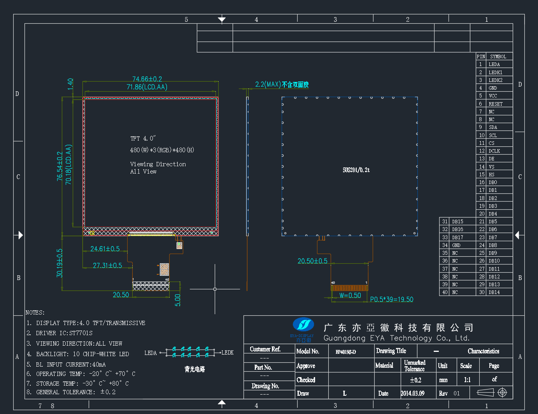
Task: Click the EYA-DISPLAY company logo
Action: coord(303,330)
